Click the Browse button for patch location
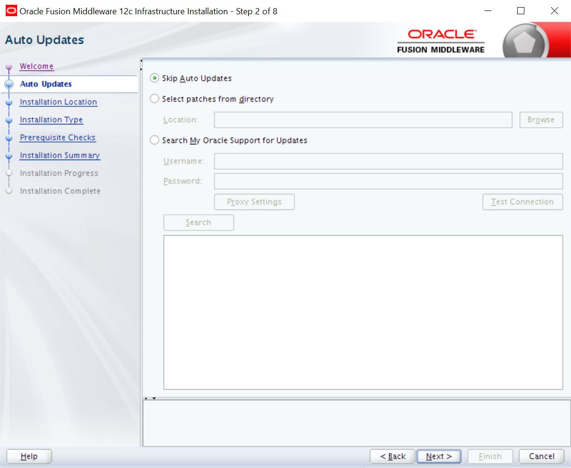Screen dimensions: 571x468 [x=541, y=120]
